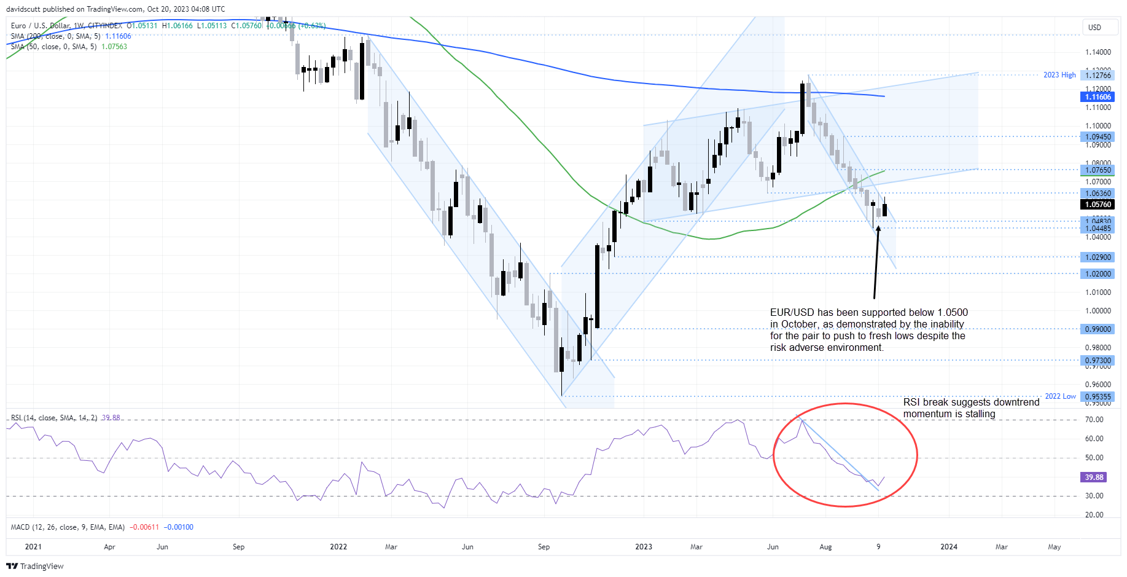
Task: Click the 20.00 RSI axis label
Action: (1094, 515)
